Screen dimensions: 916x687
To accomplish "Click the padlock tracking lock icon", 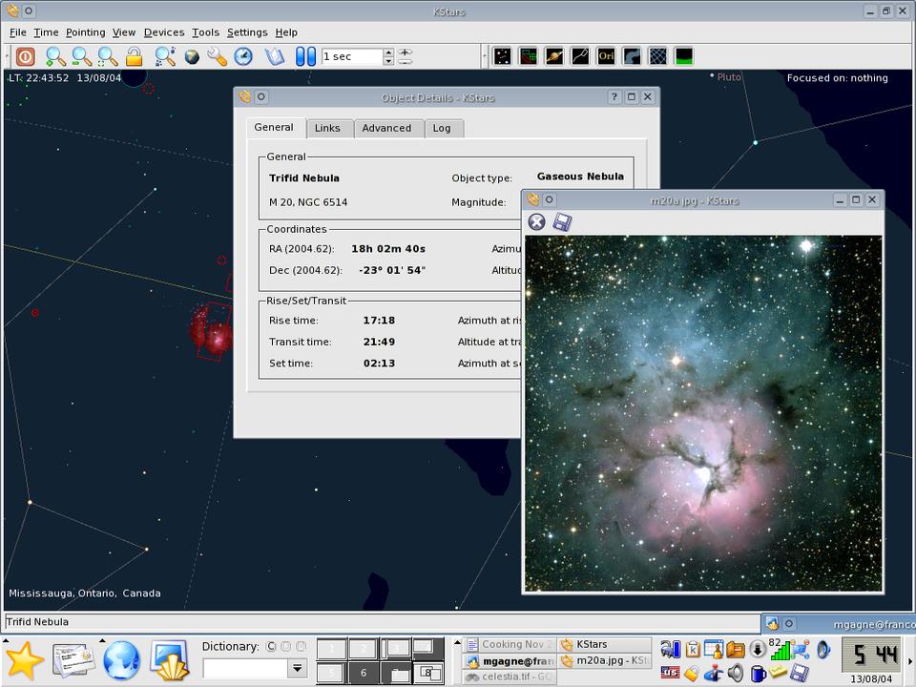I will coord(135,57).
